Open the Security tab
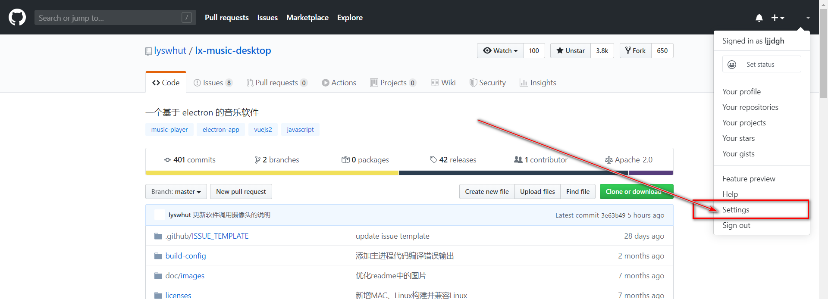The height and width of the screenshot is (299, 828). [488, 83]
